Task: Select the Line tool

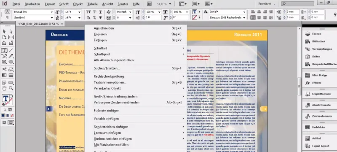Action: [11, 51]
